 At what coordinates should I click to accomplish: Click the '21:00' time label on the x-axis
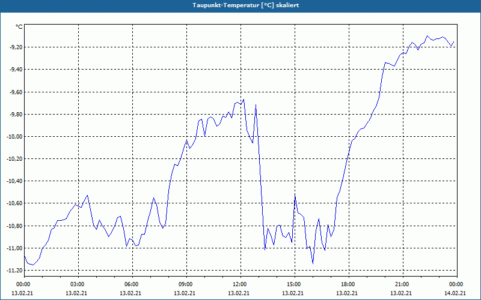coord(403,284)
